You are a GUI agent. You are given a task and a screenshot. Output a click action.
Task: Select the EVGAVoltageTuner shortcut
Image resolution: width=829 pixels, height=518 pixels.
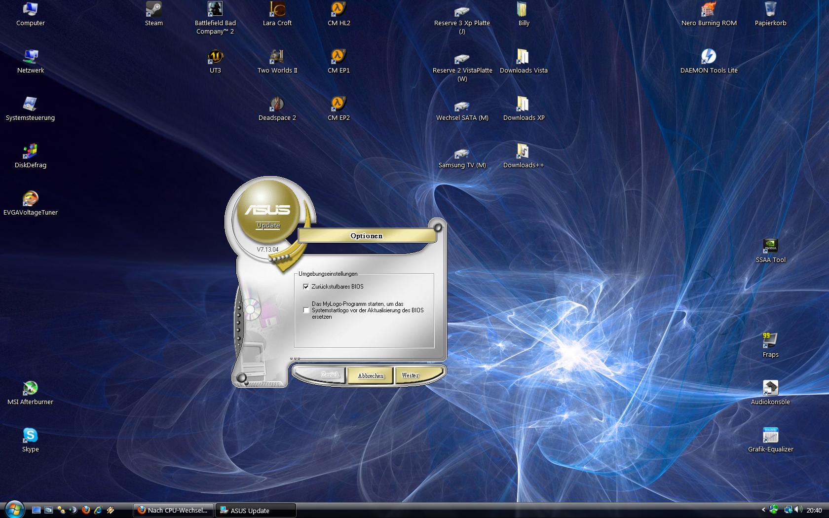31,204
